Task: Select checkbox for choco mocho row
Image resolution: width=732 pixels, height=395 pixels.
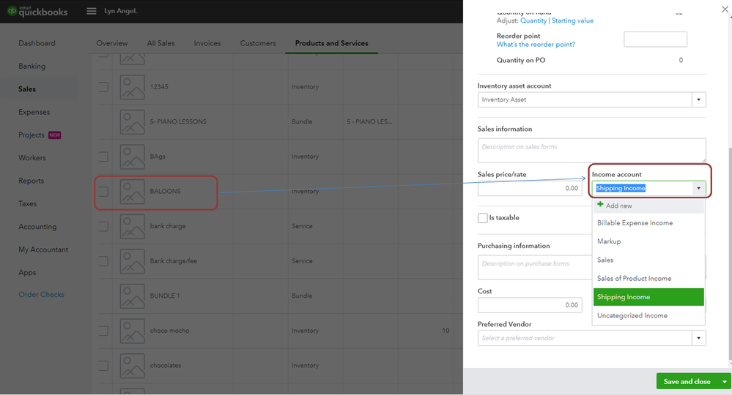Action: (103, 331)
